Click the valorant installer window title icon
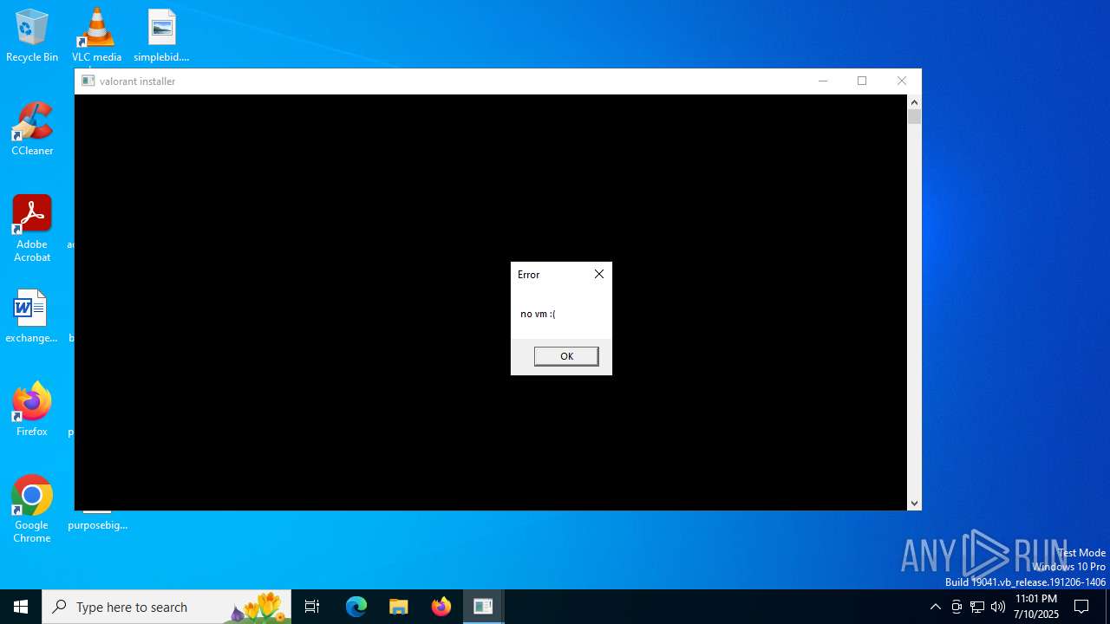Image resolution: width=1110 pixels, height=624 pixels. click(88, 81)
